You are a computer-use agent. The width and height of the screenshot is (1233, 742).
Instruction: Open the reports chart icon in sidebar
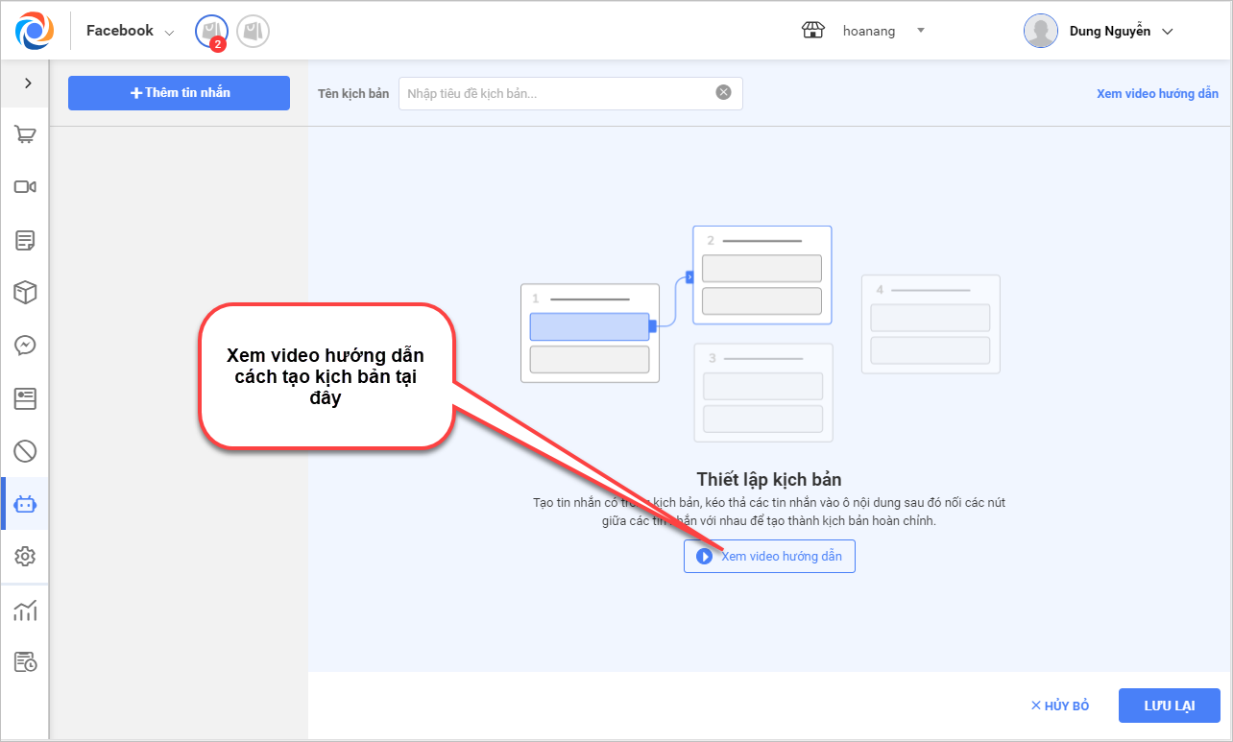(25, 610)
